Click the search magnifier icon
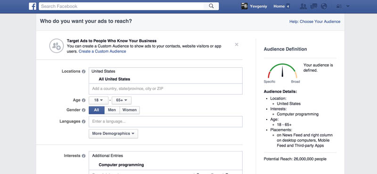Screen dimensions: 377x174 (211, 6)
